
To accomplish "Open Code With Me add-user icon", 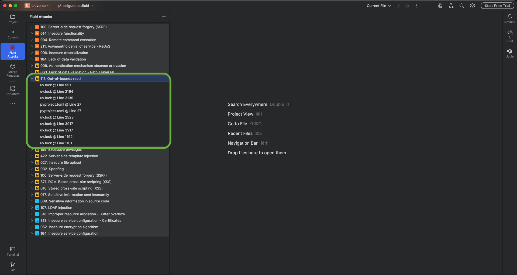I will click(x=451, y=6).
